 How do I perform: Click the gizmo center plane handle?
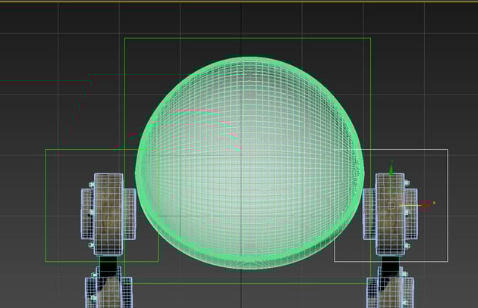pos(392,206)
